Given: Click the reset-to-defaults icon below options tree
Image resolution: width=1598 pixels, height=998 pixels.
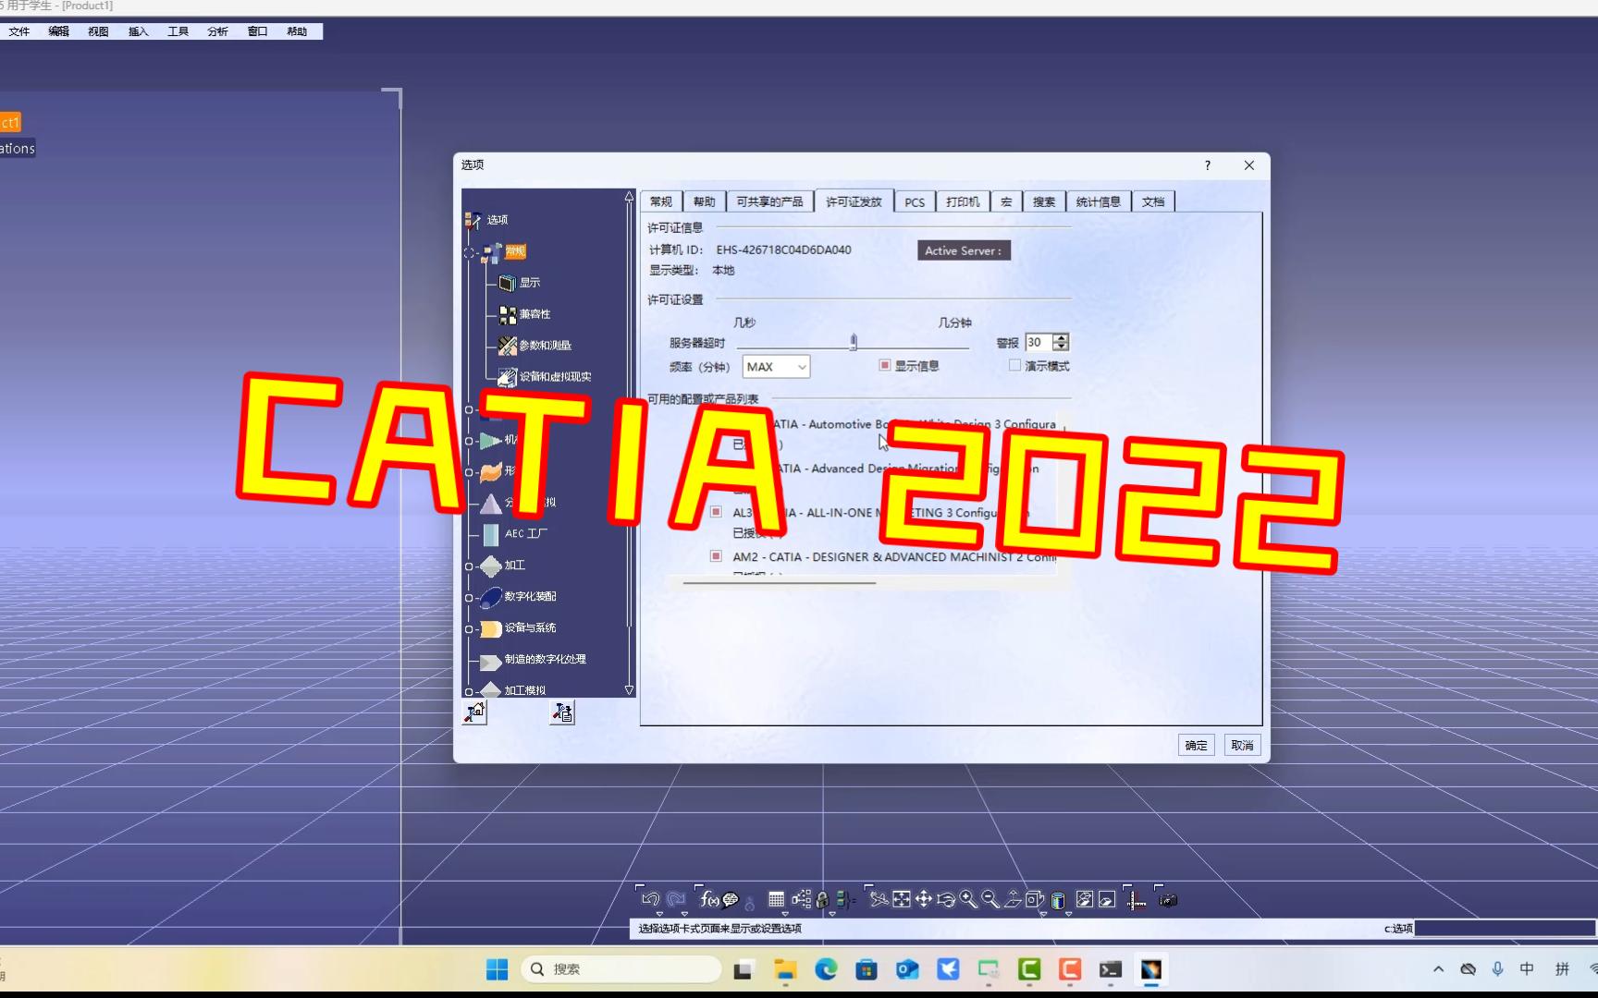Looking at the screenshot, I should [x=474, y=712].
